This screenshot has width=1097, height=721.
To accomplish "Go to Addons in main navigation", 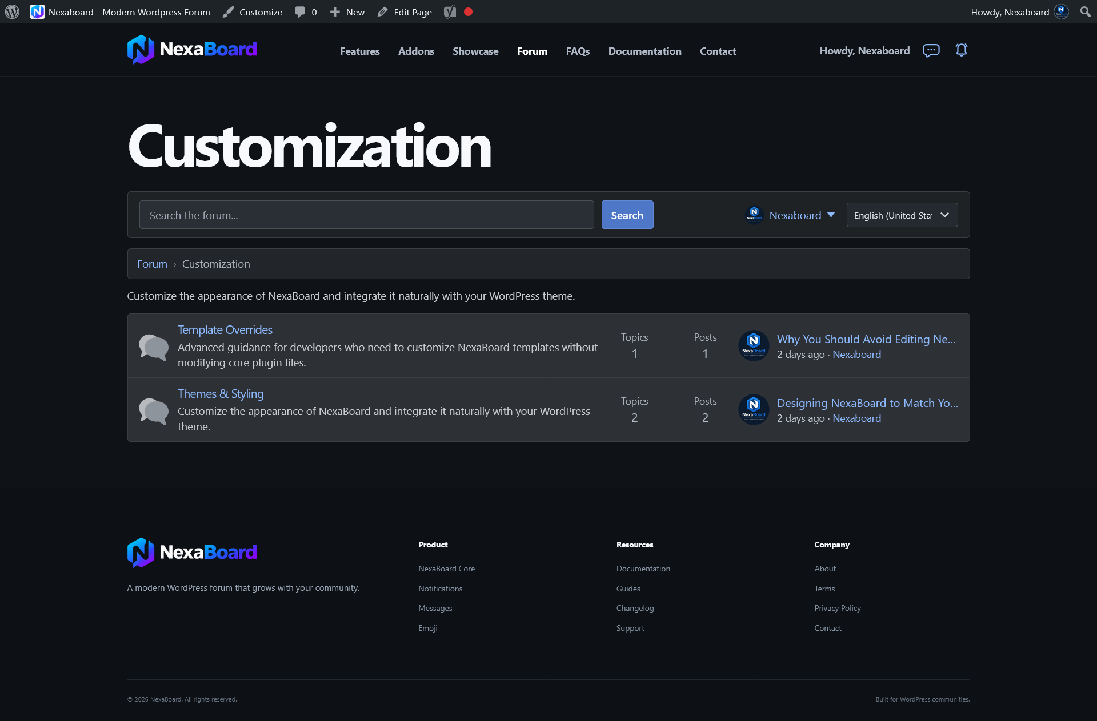I will coord(416,51).
